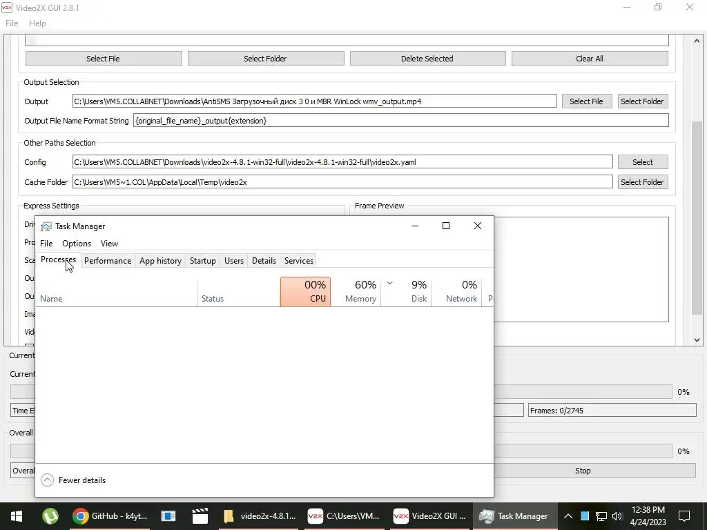Click Video2X vertical scrollbar up arrow

pyautogui.click(x=697, y=41)
